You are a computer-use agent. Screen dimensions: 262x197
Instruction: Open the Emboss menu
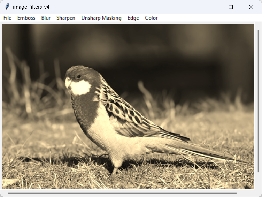(x=26, y=18)
